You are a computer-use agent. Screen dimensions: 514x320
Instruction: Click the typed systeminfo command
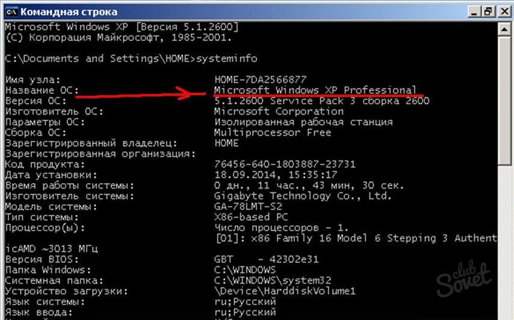tap(228, 58)
